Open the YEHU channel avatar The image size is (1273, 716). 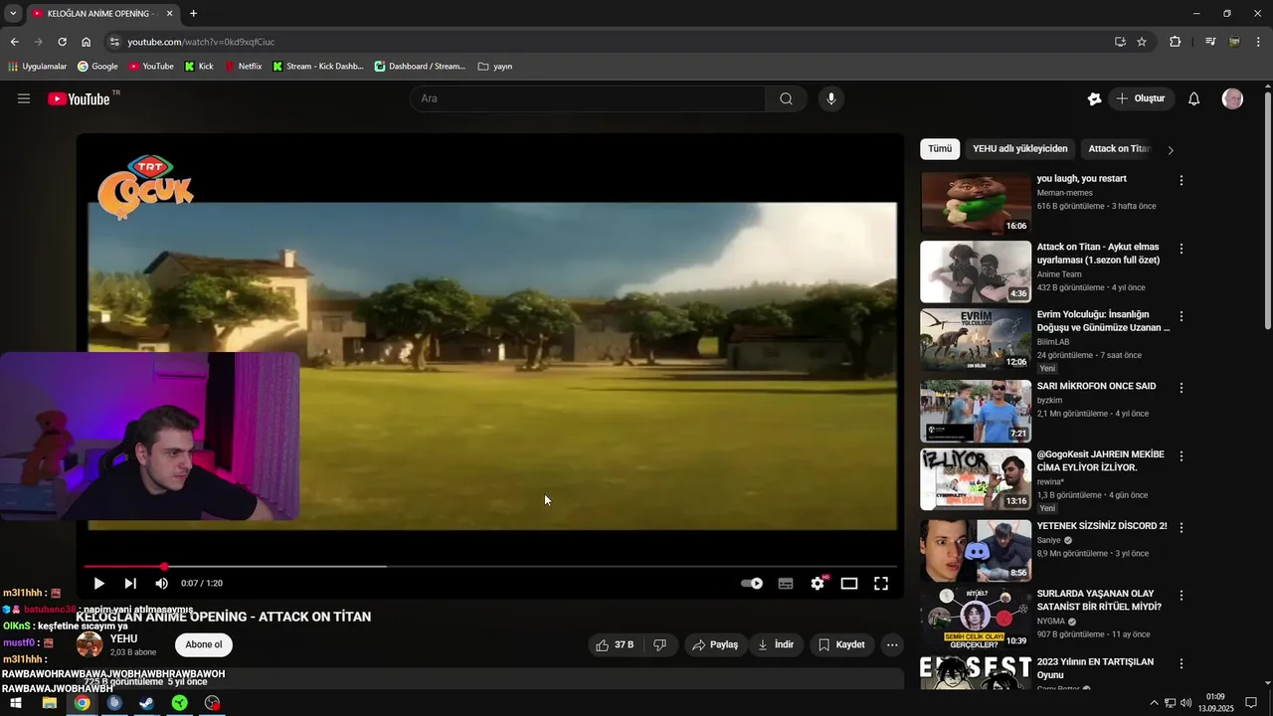point(90,644)
